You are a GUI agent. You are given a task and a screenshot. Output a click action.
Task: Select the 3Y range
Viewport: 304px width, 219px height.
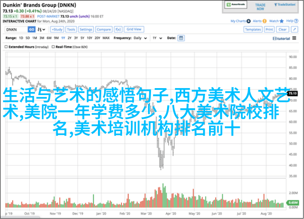click(76, 38)
